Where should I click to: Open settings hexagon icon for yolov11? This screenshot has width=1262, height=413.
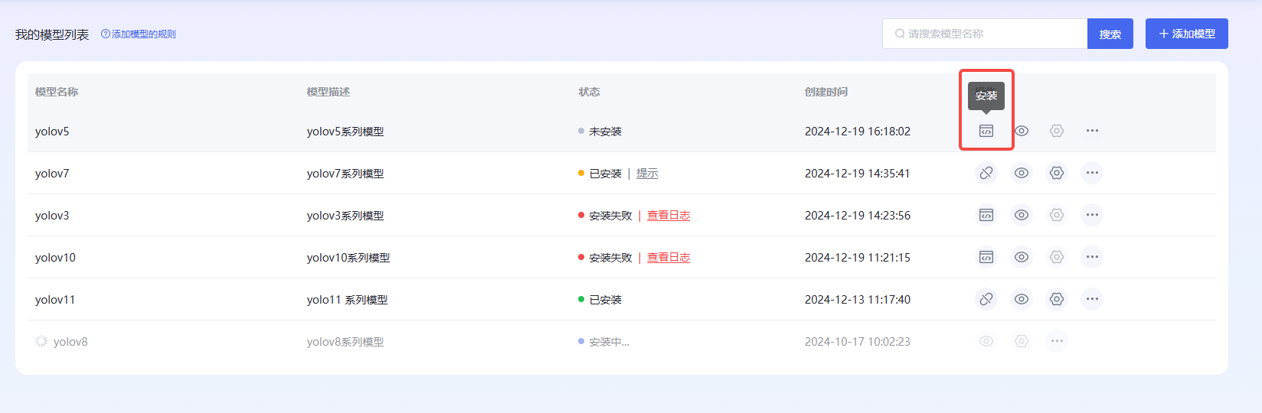[1057, 299]
